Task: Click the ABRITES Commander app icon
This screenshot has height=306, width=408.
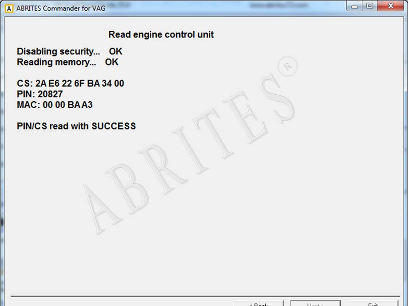Action: click(9, 8)
